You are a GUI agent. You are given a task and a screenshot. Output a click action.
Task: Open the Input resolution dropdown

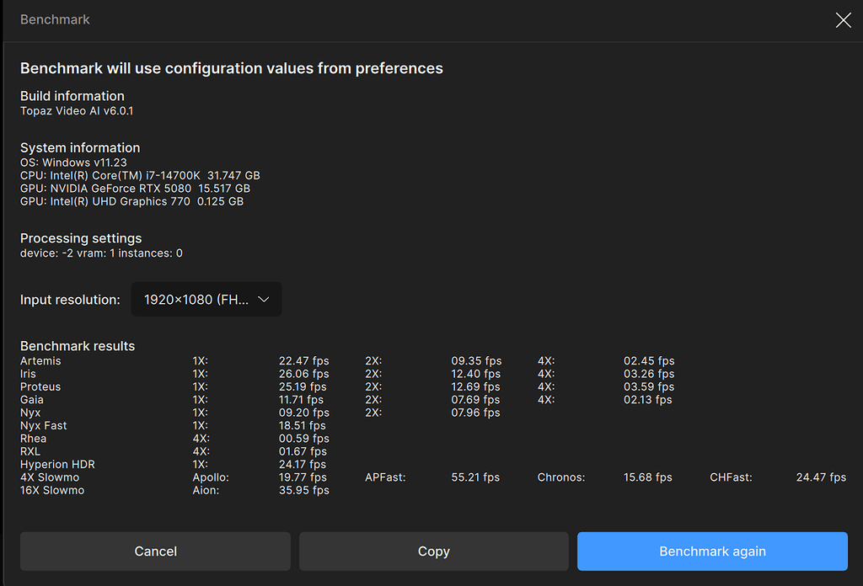(x=206, y=299)
